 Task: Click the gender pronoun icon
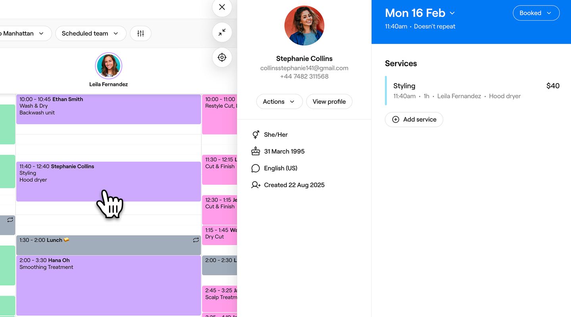[256, 135]
